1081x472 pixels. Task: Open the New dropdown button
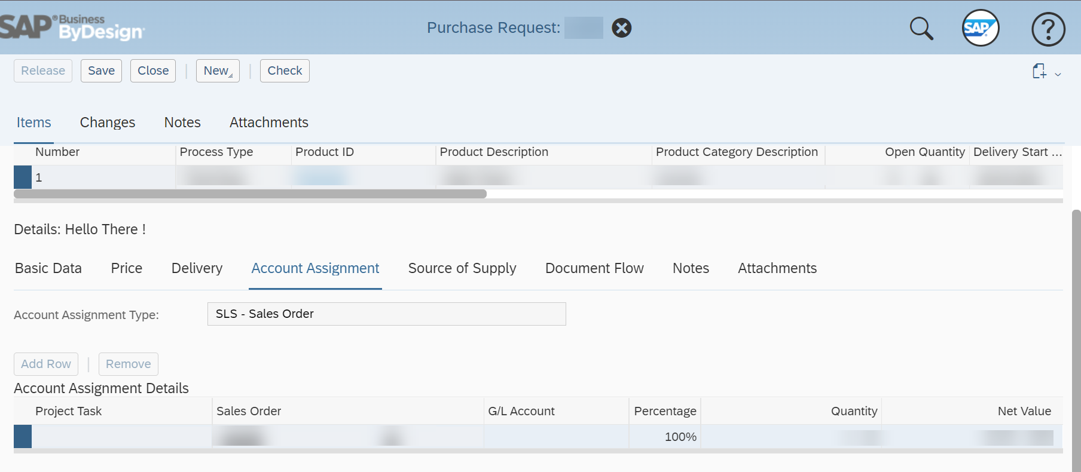218,71
